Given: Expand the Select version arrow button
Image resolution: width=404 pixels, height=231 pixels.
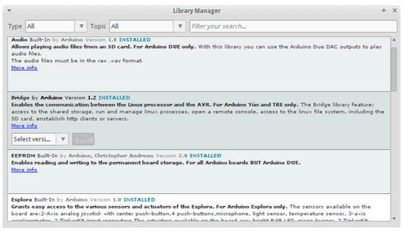Looking at the screenshot, I should (x=63, y=139).
